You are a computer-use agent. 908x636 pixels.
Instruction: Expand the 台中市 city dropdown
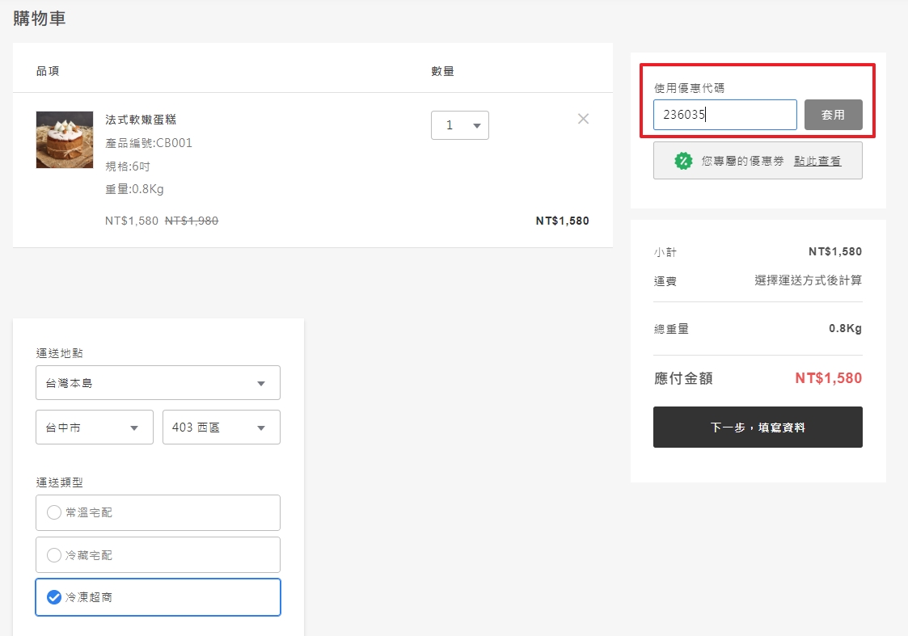click(95, 428)
